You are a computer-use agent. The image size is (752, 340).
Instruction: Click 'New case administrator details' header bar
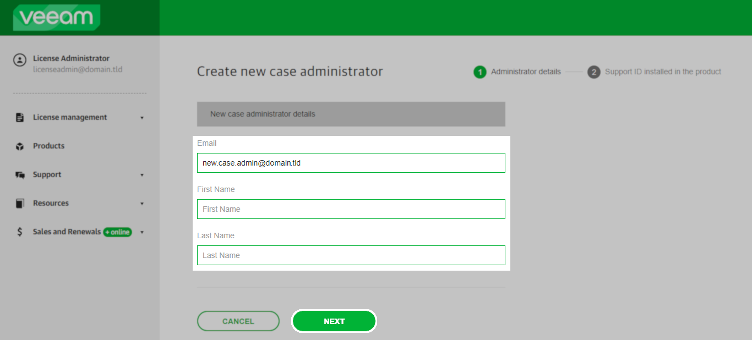coord(351,114)
